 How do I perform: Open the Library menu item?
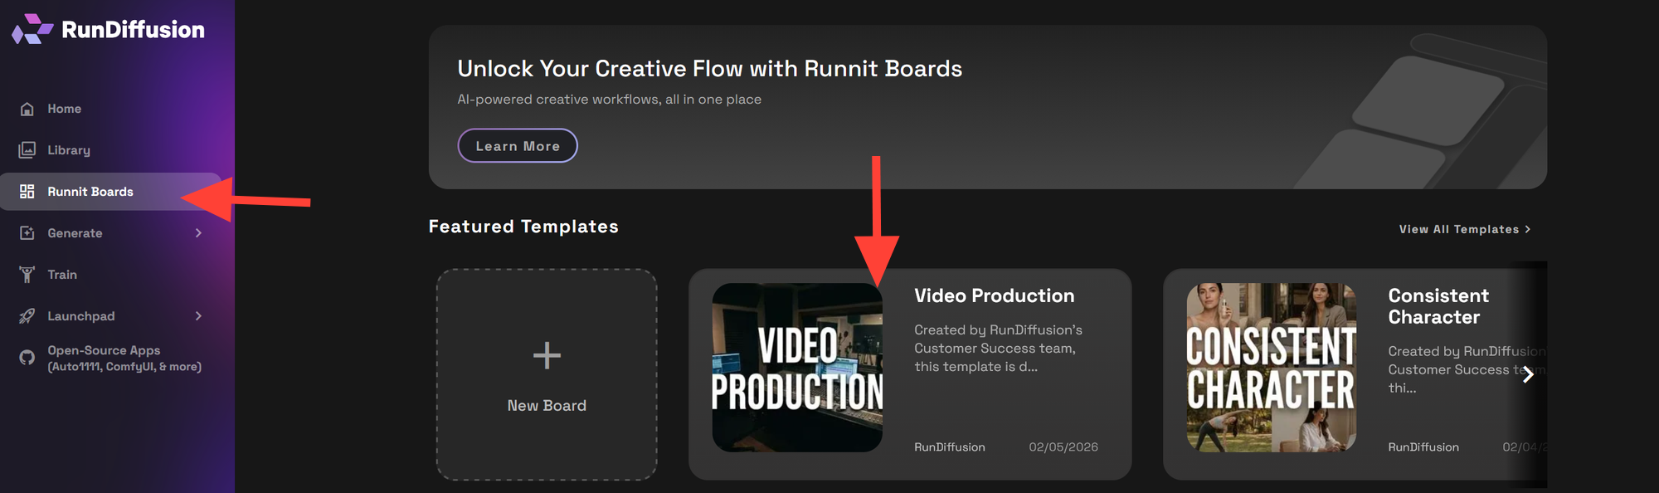69,150
